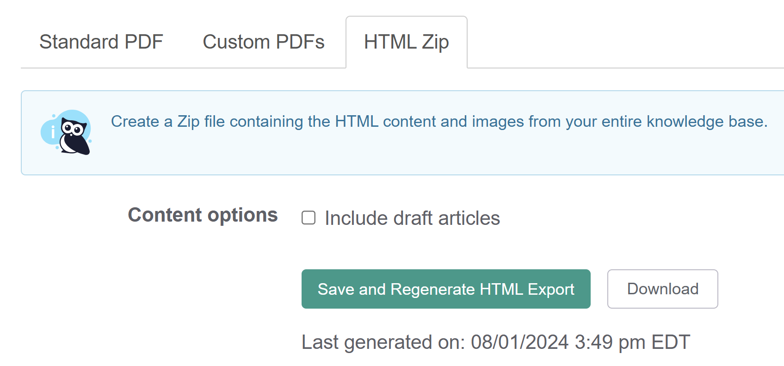Enable the Include draft articles checkbox

(309, 218)
